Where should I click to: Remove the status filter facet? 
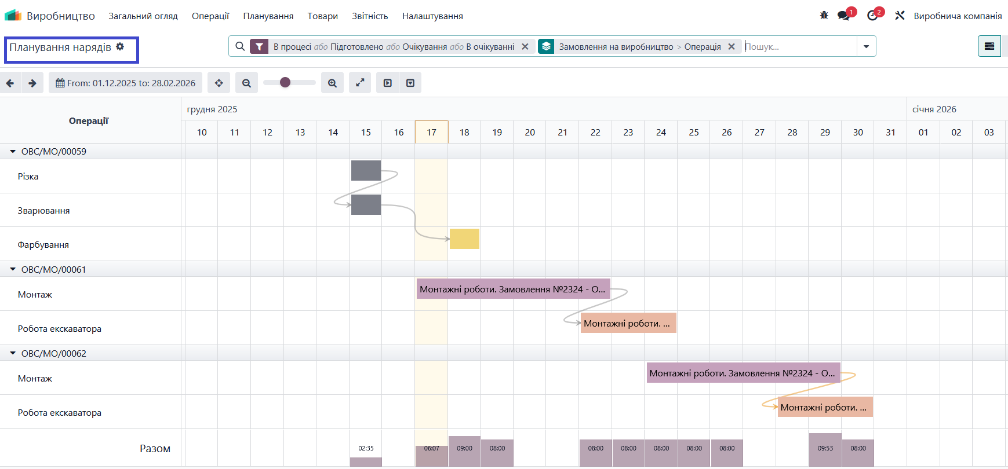525,46
